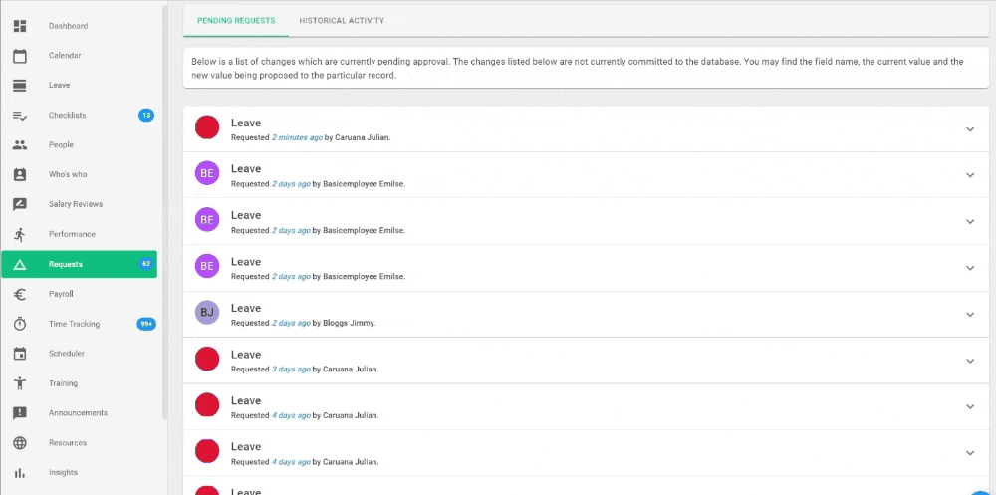
Task: Open the Scheduler menu item
Action: pyautogui.click(x=67, y=354)
